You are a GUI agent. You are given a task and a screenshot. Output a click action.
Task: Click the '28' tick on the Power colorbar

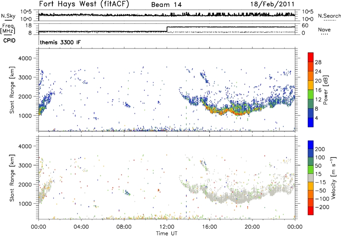318,62
